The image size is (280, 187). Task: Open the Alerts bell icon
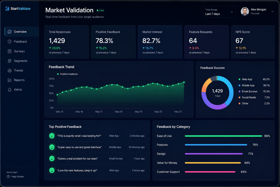pos(10,90)
